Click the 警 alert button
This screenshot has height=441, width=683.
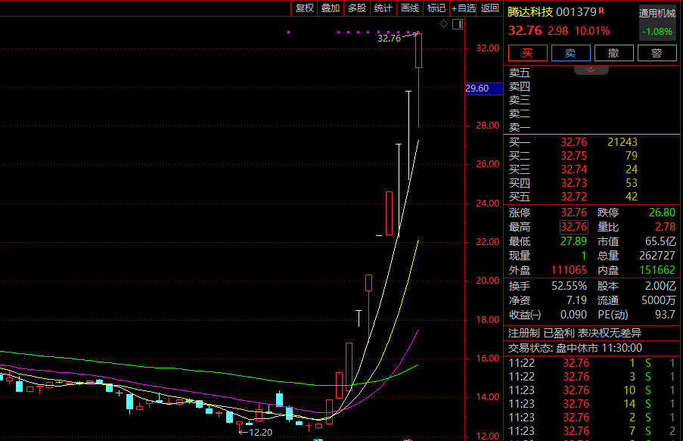[657, 53]
